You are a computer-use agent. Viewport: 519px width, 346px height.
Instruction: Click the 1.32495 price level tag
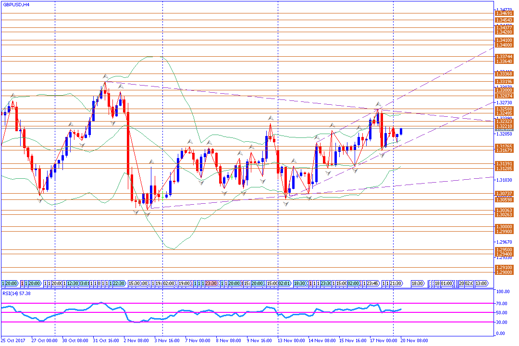point(504,113)
